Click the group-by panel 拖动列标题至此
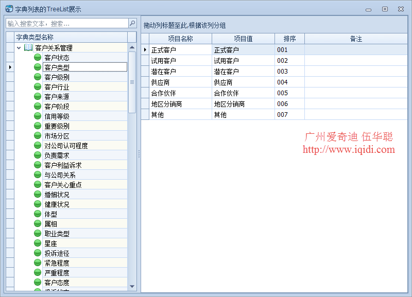The image size is (412, 297). point(274,25)
